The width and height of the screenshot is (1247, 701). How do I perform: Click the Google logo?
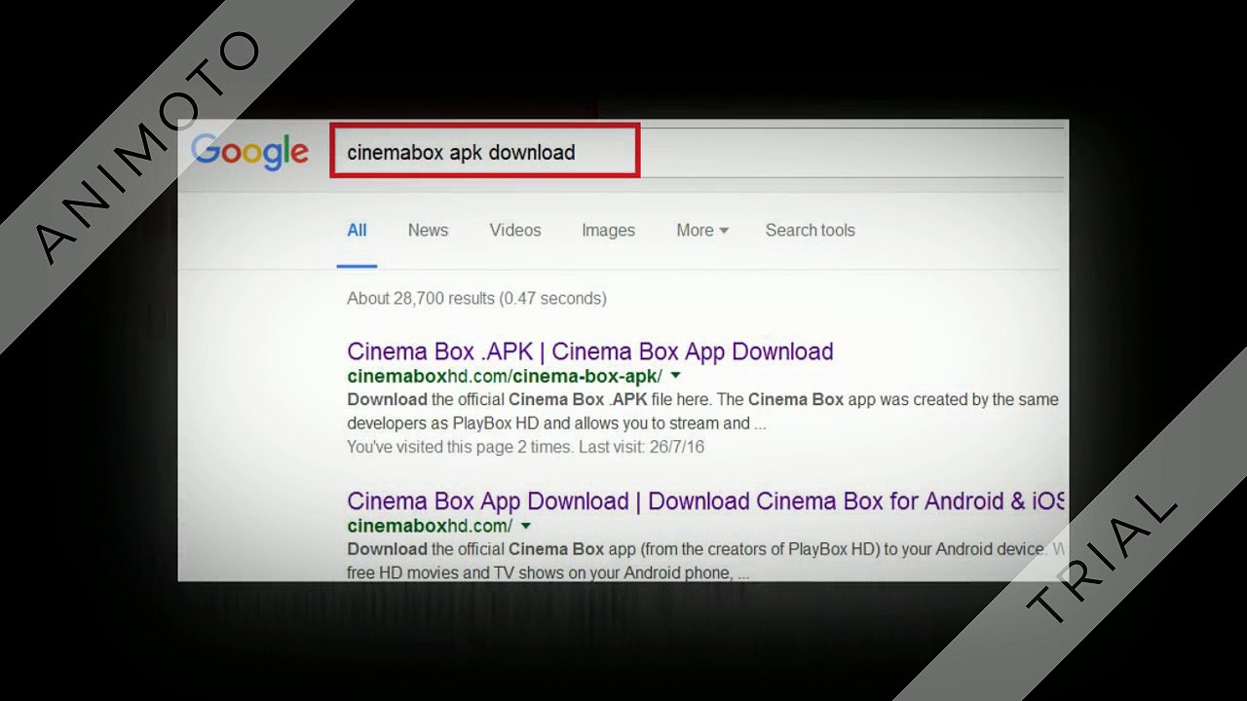pos(249,153)
